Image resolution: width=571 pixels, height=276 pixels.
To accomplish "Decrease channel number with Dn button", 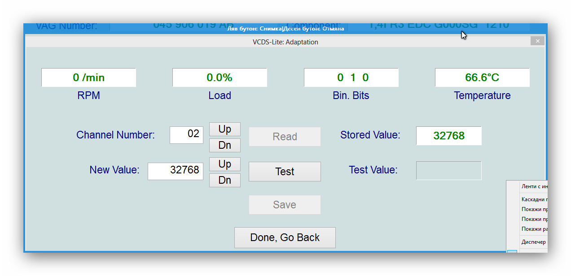I will pos(224,145).
